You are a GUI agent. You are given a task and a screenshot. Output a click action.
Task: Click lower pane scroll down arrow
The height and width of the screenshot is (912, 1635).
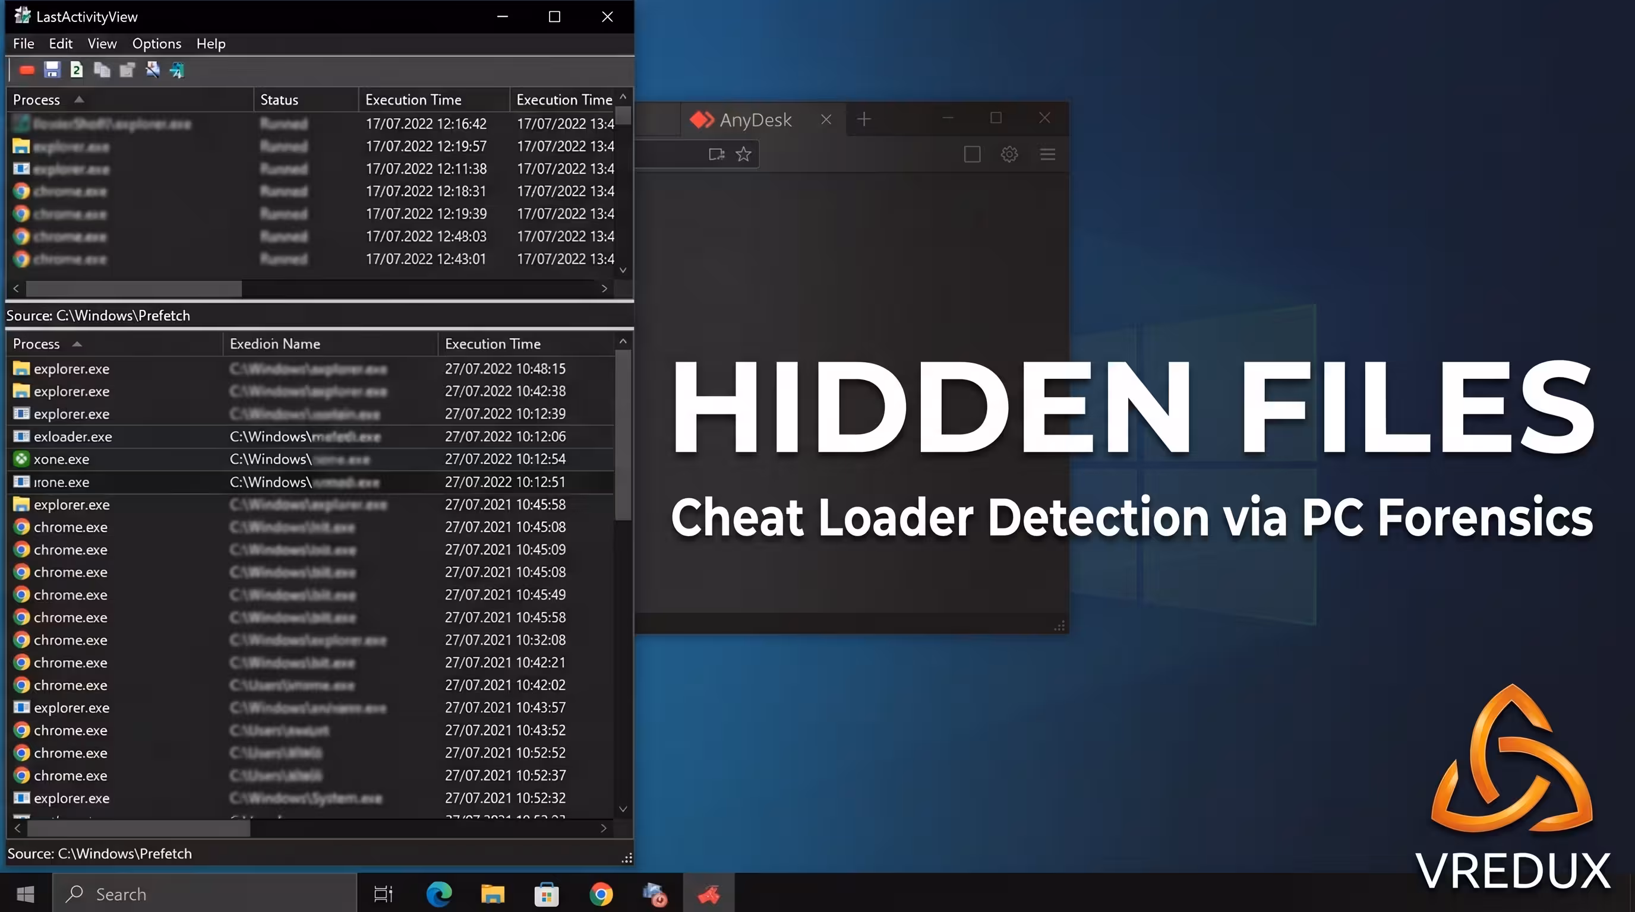pyautogui.click(x=623, y=809)
